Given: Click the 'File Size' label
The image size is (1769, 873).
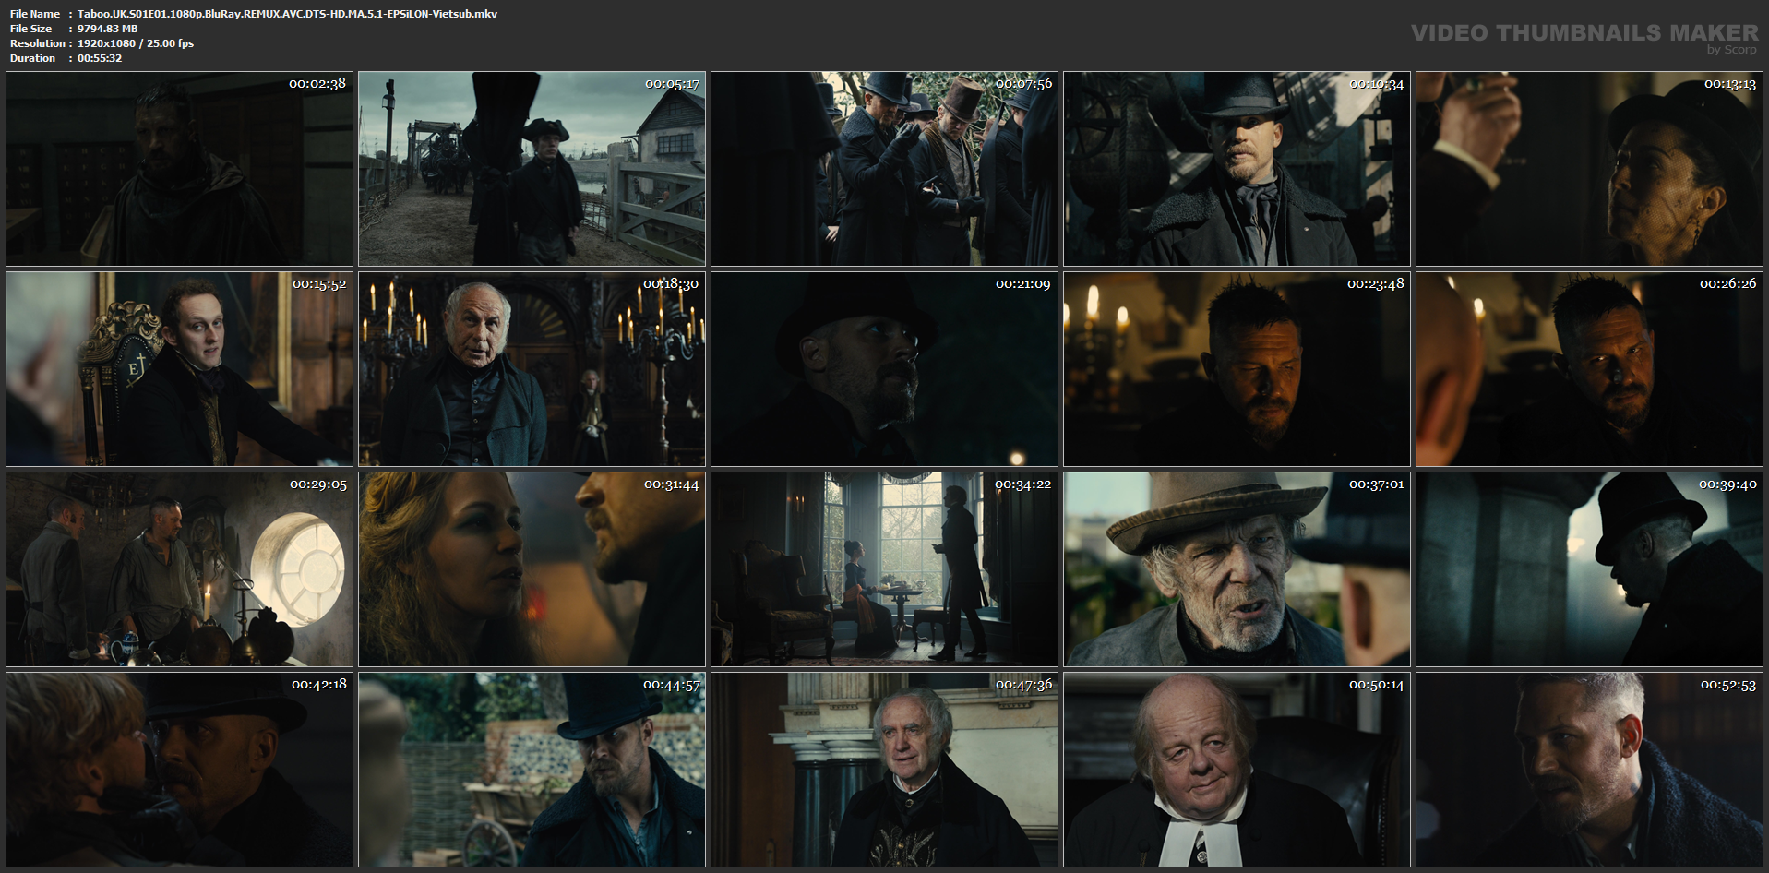Looking at the screenshot, I should (x=31, y=29).
